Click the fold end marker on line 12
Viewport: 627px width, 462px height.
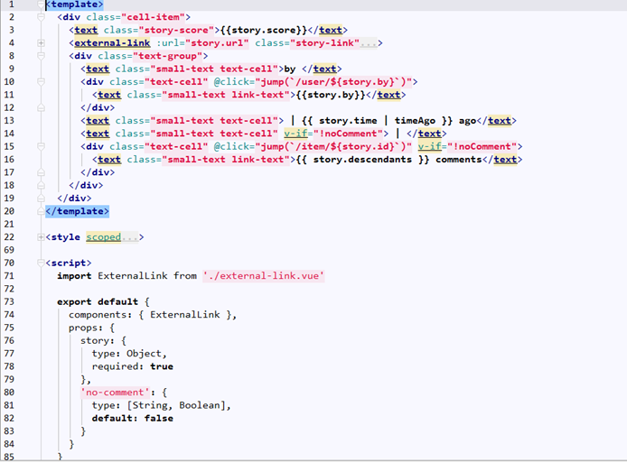[41, 107]
